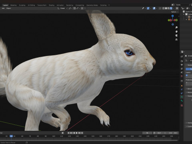The height and width of the screenshot is (144, 192).
Task: Toggle snapping magnet in viewport header
Action: (74, 8)
